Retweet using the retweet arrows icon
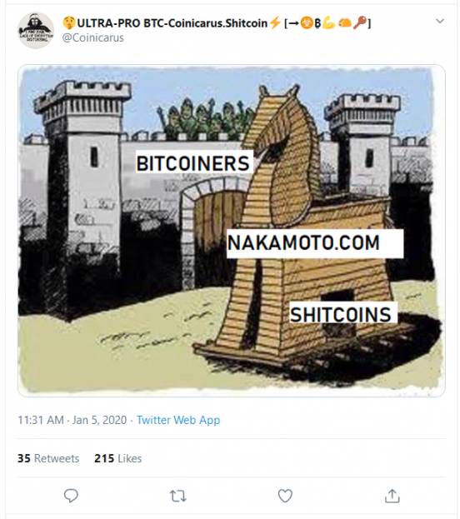Screen dimensions: 460x519 (177, 496)
